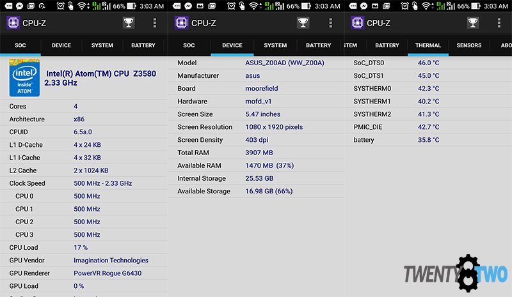This screenshot has height=297, width=512.
Task: Select BATTERY tab in middle panel
Action: click(x=318, y=45)
